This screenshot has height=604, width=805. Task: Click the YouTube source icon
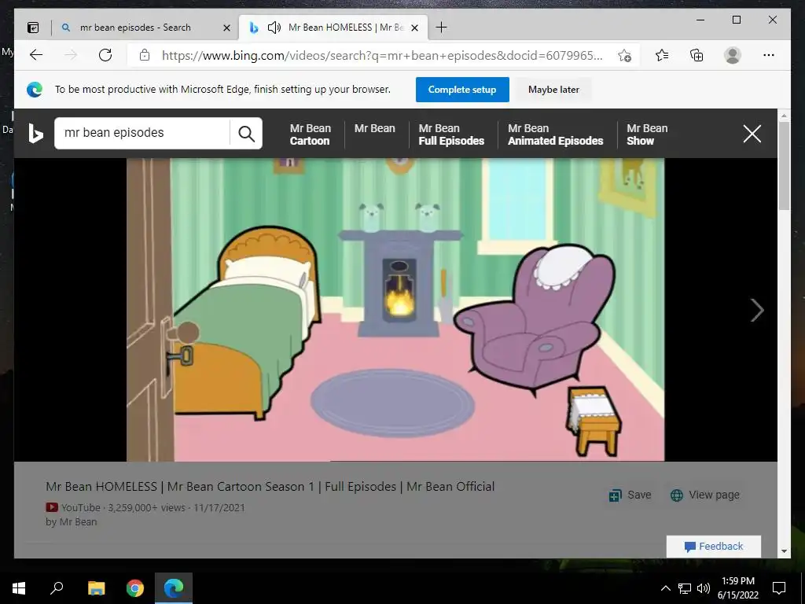click(52, 507)
